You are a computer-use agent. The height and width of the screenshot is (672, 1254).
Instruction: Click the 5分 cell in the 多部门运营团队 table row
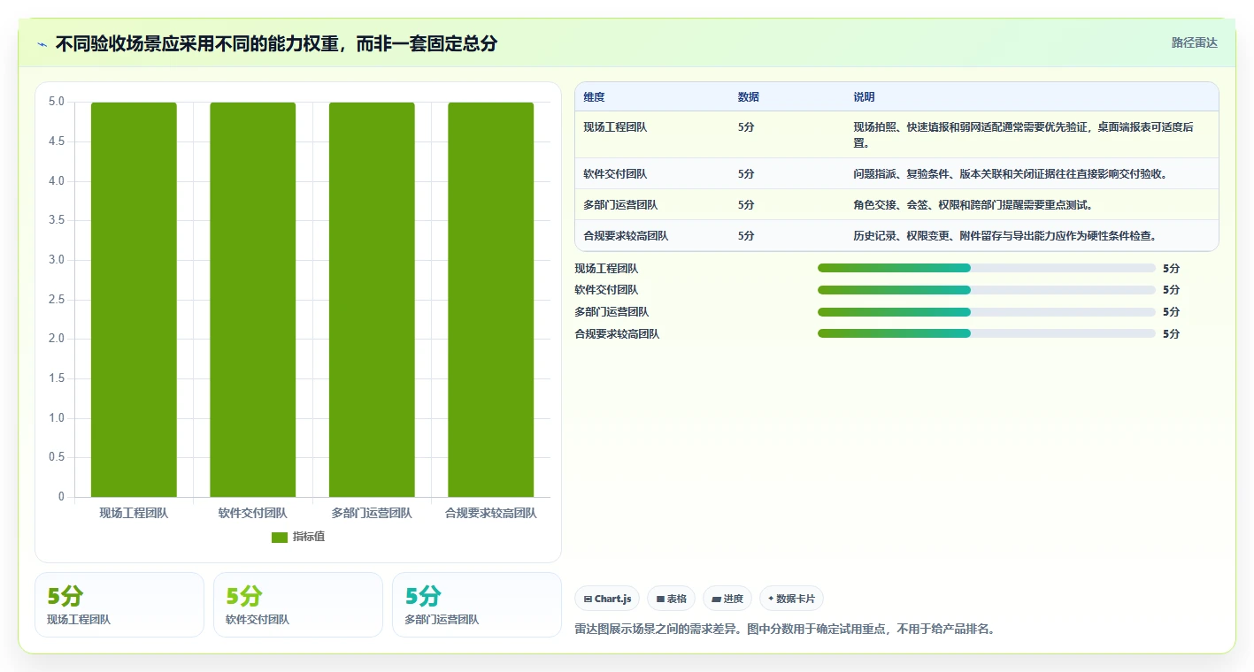click(x=746, y=205)
